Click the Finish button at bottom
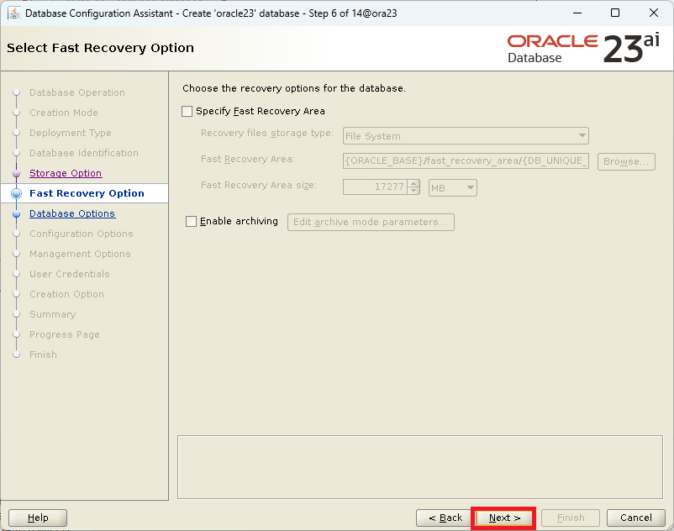This screenshot has width=674, height=531. point(571,518)
